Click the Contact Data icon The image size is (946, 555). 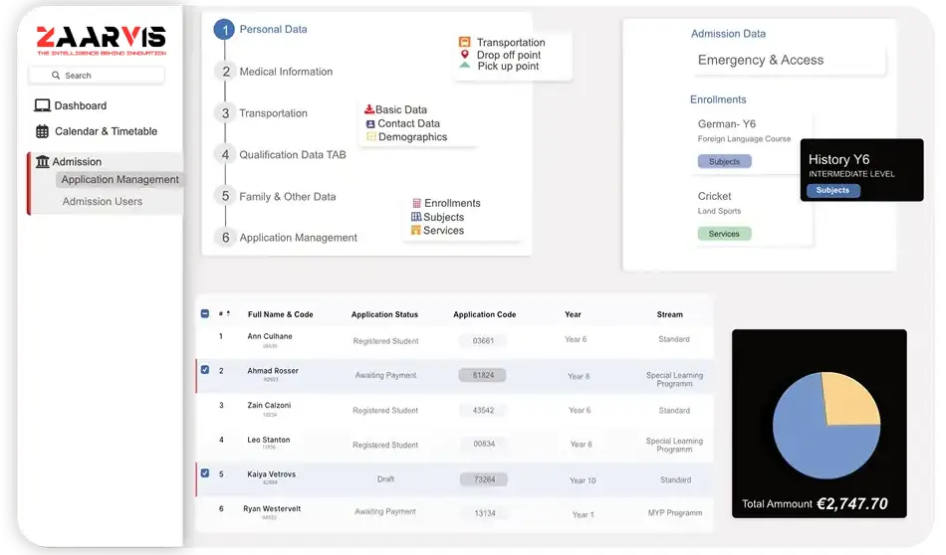click(370, 123)
